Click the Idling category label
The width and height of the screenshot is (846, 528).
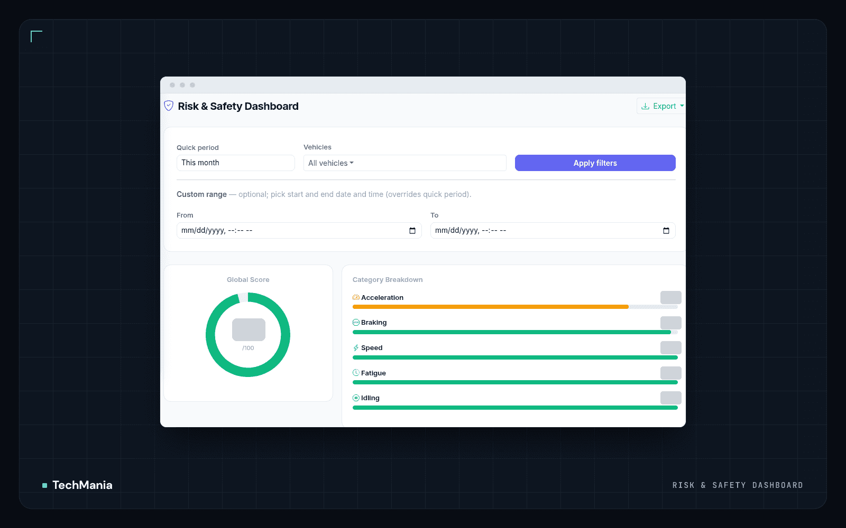pyautogui.click(x=370, y=398)
